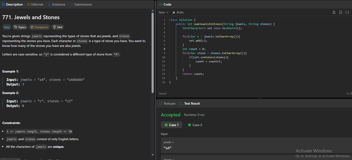This screenshot has width=352, height=160.
Task: Click the description panel vertical scrollbar
Action: pos(152,53)
